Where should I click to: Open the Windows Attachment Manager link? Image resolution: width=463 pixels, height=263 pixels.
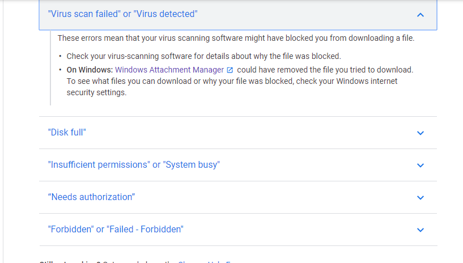tap(169, 70)
